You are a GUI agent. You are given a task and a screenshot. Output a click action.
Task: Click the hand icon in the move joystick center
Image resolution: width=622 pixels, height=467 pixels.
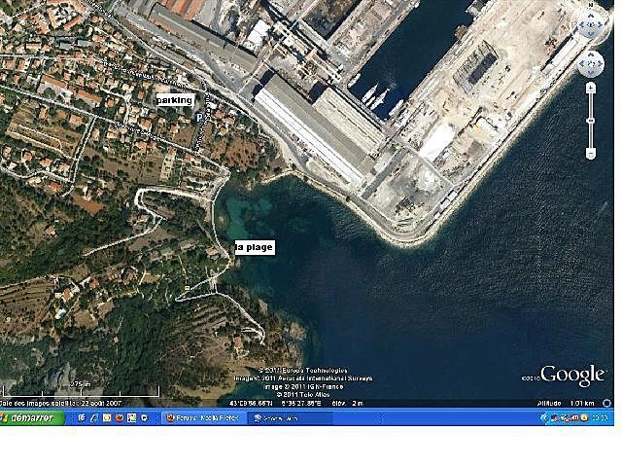[591, 63]
